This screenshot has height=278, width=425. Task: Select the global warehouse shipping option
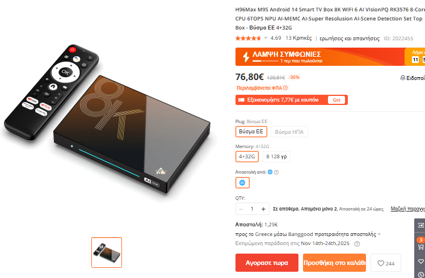(x=242, y=183)
